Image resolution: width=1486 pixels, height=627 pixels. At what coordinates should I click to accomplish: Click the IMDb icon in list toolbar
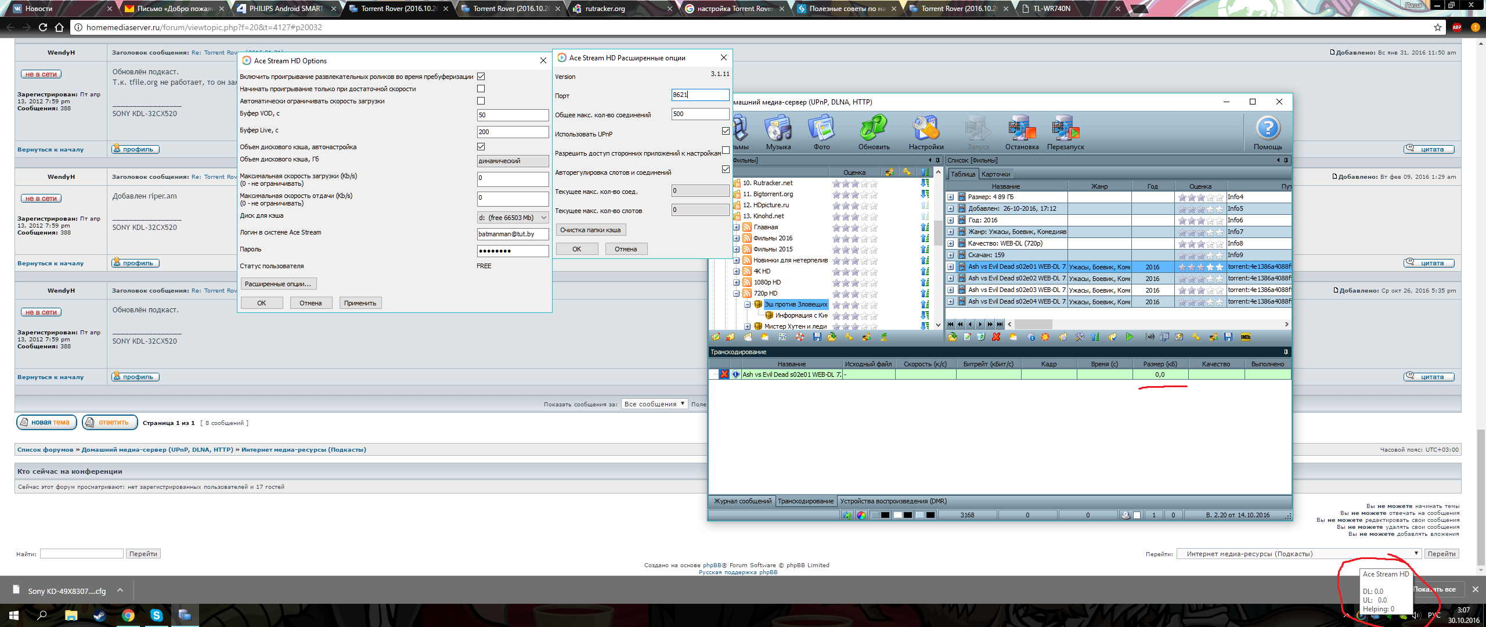(x=1245, y=337)
